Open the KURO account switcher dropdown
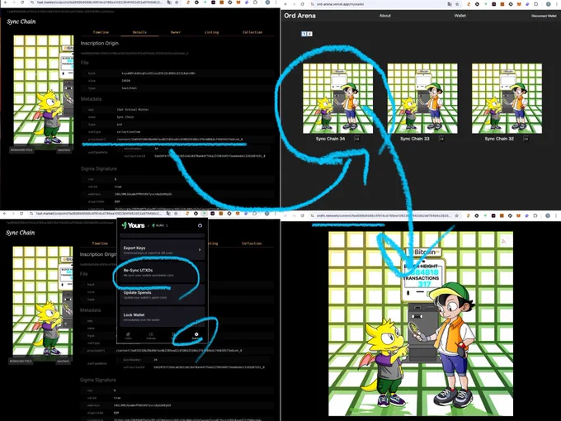 click(x=160, y=225)
